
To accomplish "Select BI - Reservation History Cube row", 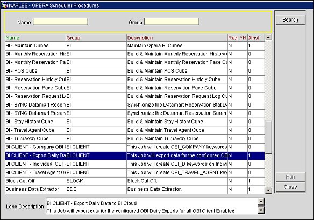I will point(135,80).
